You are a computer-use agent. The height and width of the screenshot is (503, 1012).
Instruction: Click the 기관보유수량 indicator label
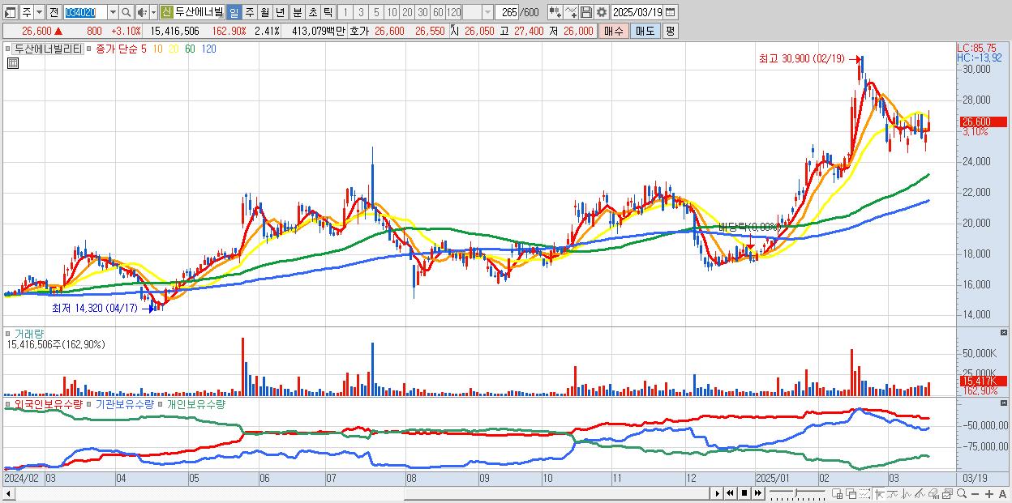126,403
